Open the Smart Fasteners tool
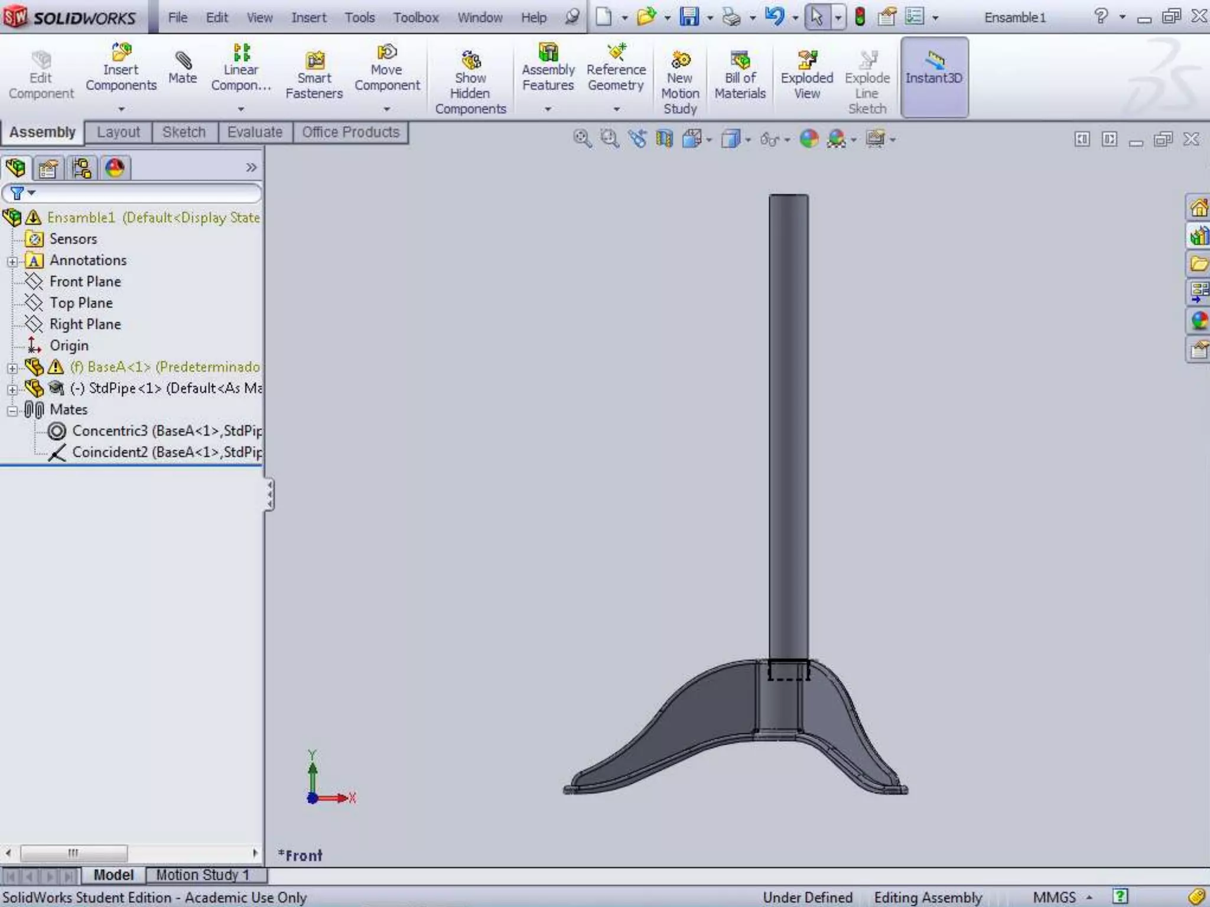The width and height of the screenshot is (1210, 907). (314, 76)
